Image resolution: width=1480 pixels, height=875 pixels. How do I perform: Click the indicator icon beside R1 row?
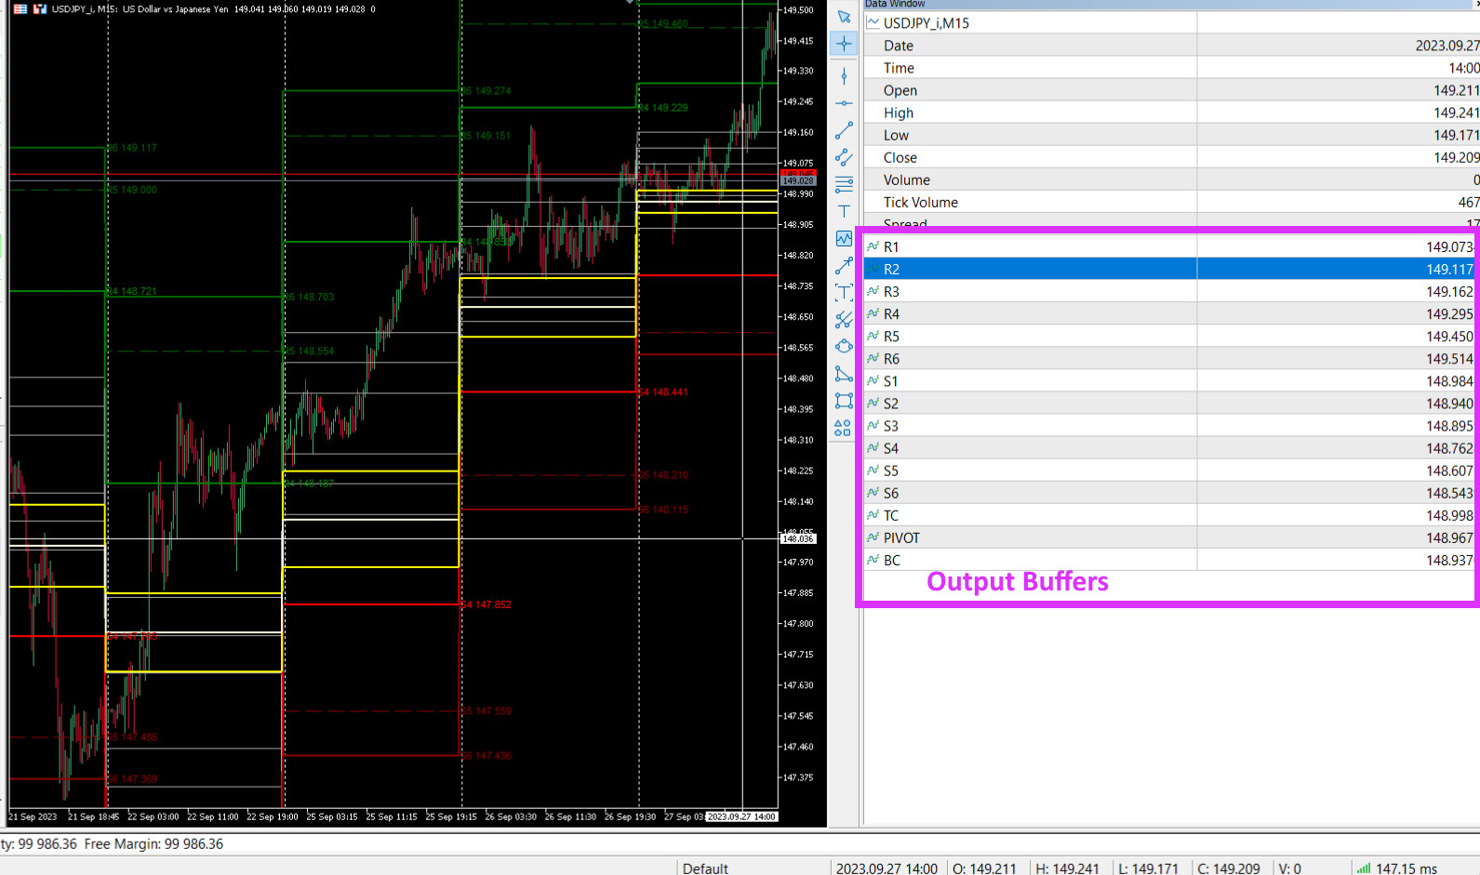click(873, 246)
